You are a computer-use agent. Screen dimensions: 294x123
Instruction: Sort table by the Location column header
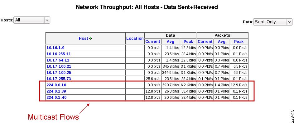(x=135, y=38)
